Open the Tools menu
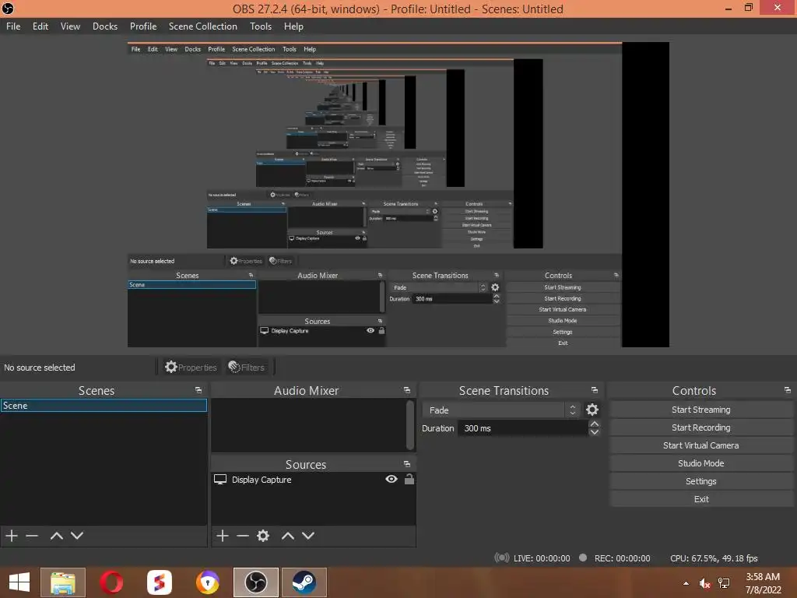The width and height of the screenshot is (797, 598). [260, 26]
